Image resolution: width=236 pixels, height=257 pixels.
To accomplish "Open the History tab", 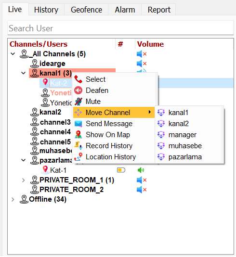I will pos(46,10).
